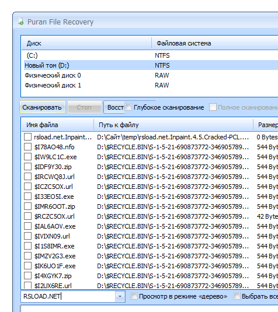Sort by Имя файла column header
The height and width of the screenshot is (312, 278).
tap(58, 125)
